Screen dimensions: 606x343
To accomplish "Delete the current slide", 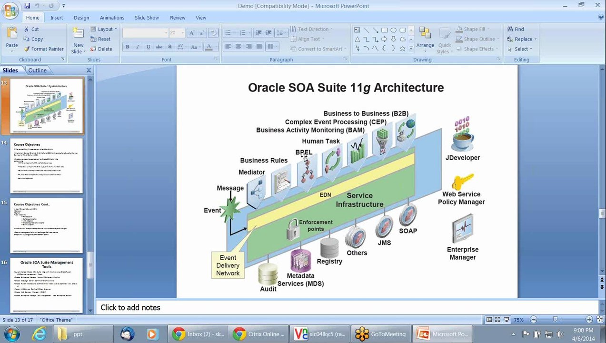I will click(x=101, y=49).
